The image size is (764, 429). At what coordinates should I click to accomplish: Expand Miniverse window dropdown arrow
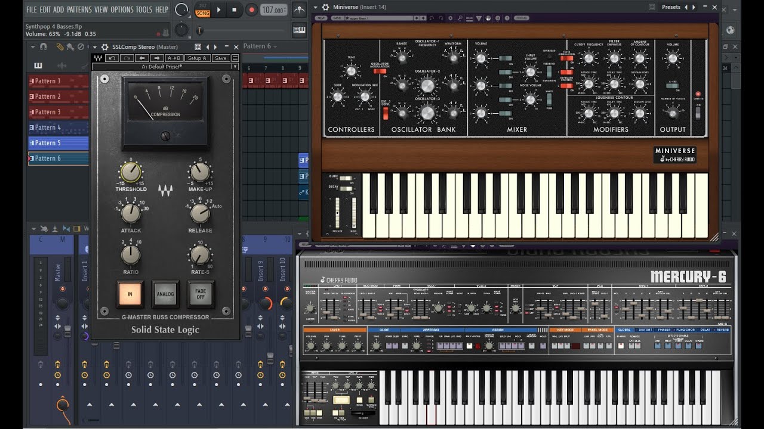(316, 7)
